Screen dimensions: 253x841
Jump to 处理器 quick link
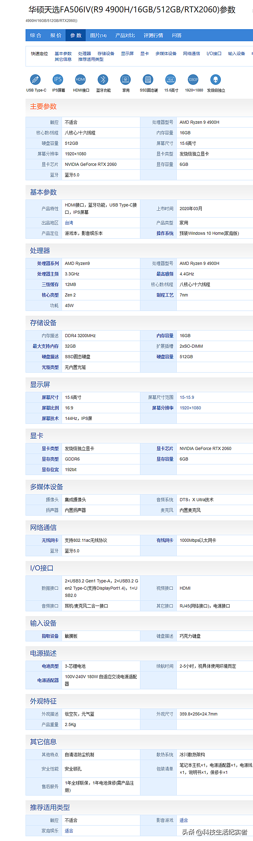[x=84, y=54]
